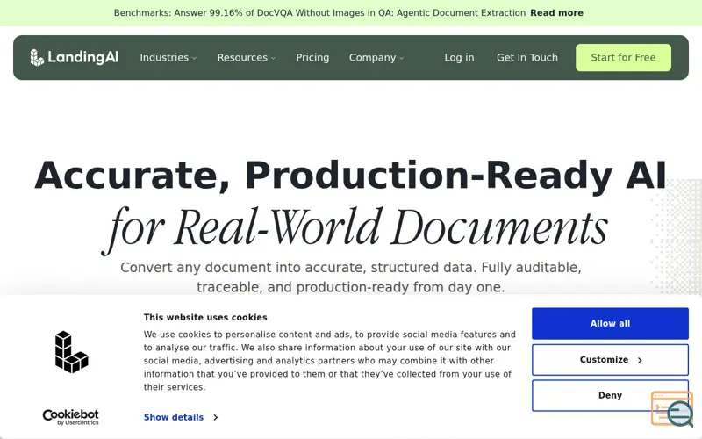Expand the Company dropdown menu
The width and height of the screenshot is (702, 439).
[376, 57]
